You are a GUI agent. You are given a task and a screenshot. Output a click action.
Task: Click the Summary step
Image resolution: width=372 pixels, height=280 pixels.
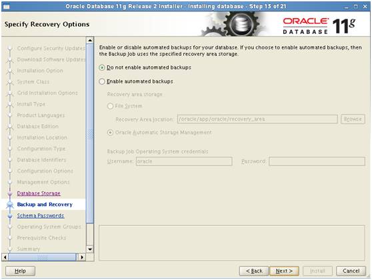(29, 249)
